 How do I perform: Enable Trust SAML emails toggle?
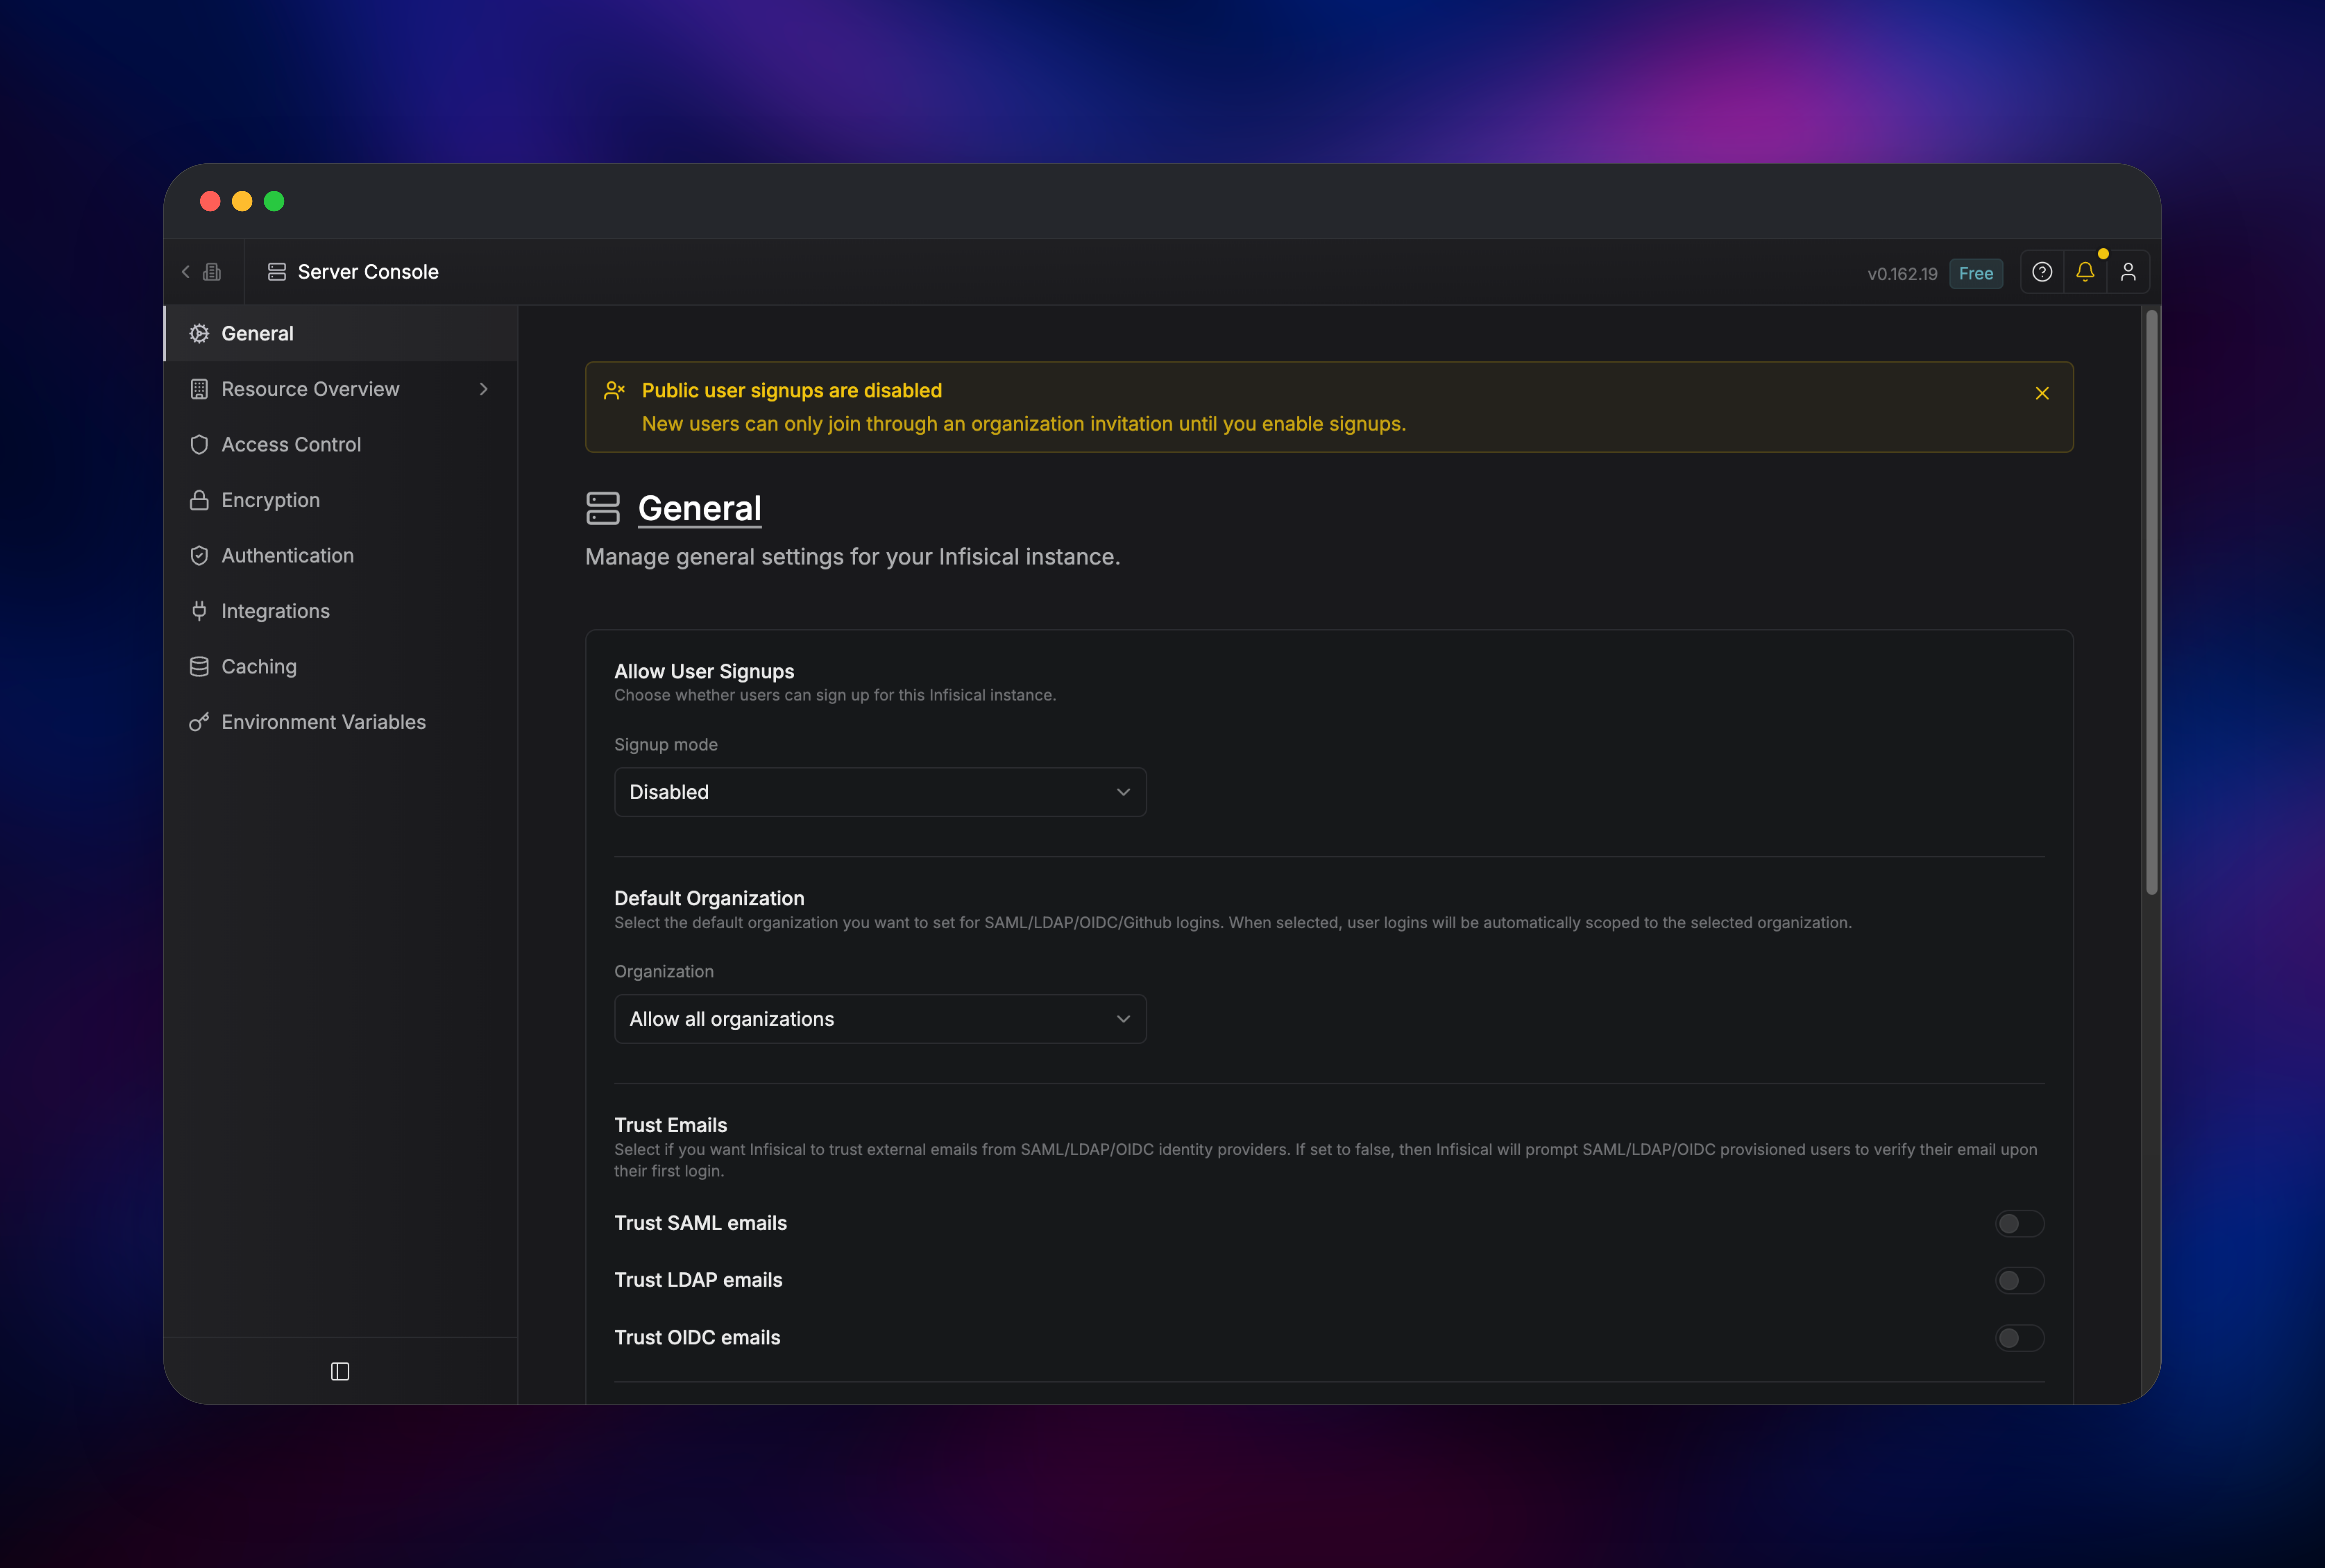pos(2020,1224)
